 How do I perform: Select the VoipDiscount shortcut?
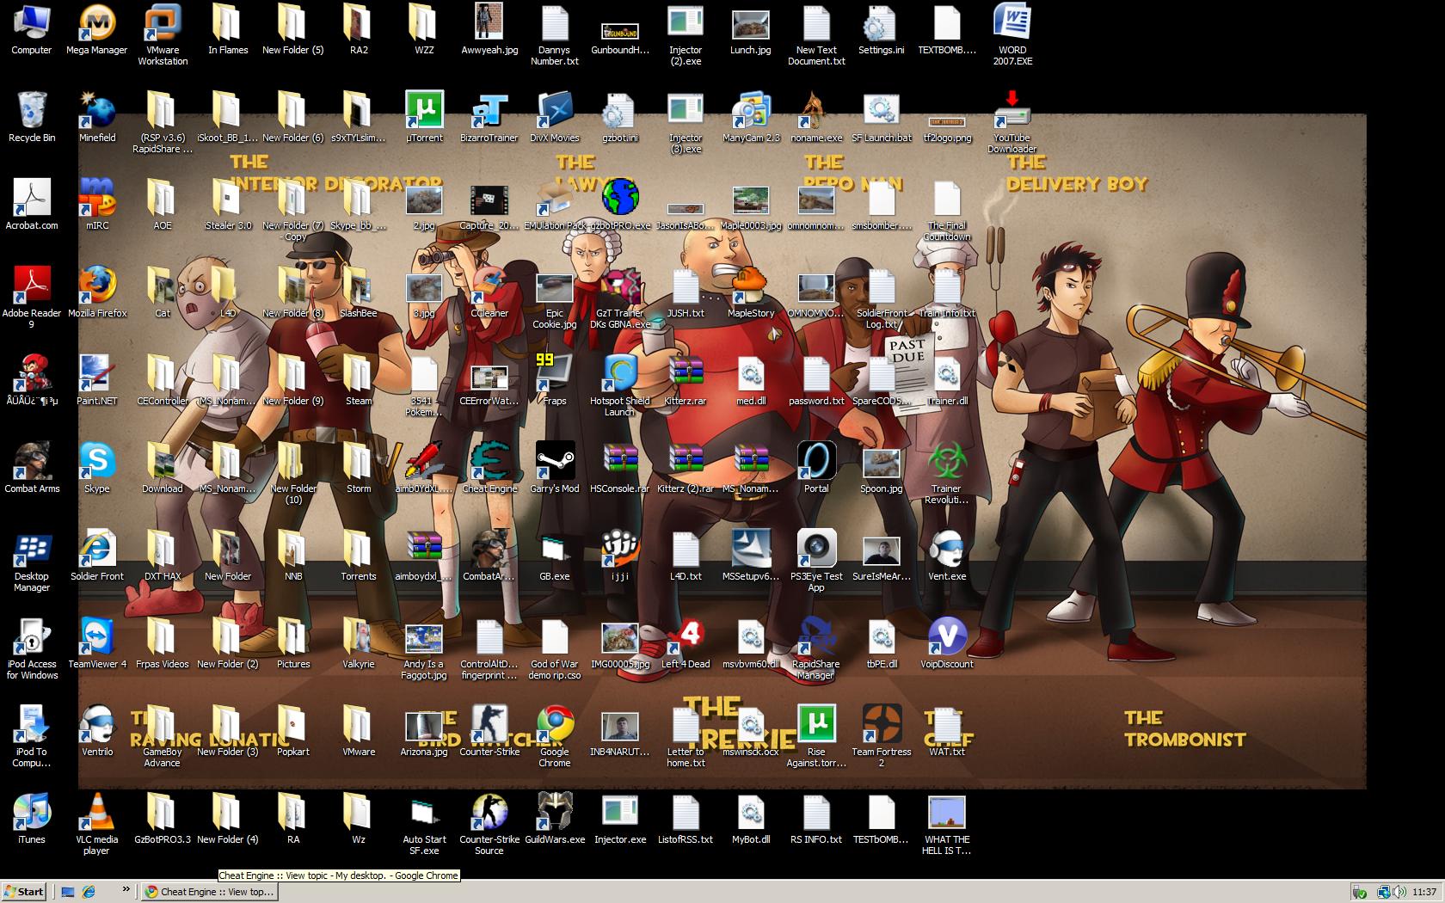click(947, 644)
